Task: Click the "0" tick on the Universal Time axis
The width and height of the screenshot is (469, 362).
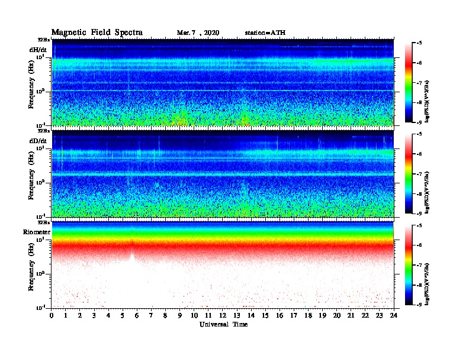Action: (x=52, y=316)
